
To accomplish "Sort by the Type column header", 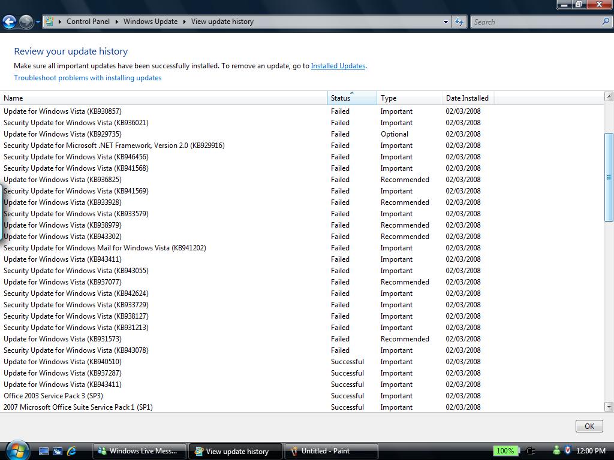I will click(x=410, y=98).
